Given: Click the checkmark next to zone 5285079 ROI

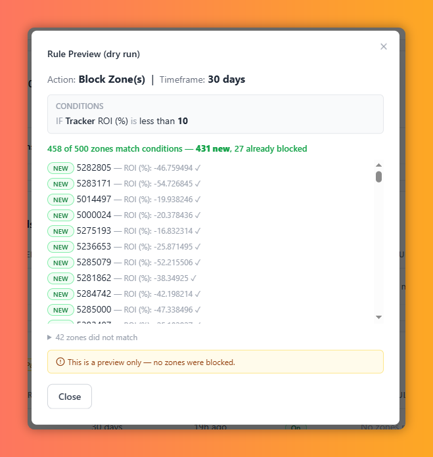Looking at the screenshot, I should pos(198,262).
